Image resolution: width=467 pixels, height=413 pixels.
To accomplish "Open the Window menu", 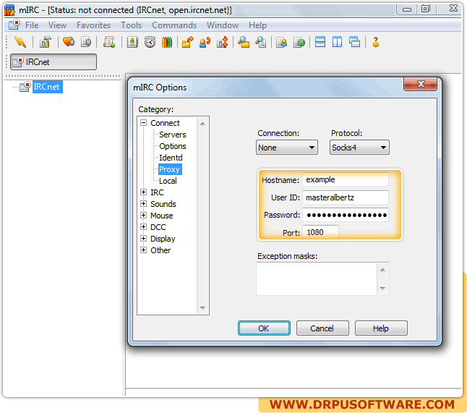I will coord(223,25).
